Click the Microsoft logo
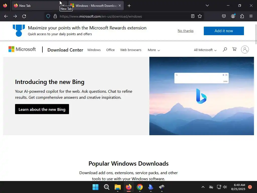Image resolution: width=257 pixels, height=193 pixels. point(22,49)
